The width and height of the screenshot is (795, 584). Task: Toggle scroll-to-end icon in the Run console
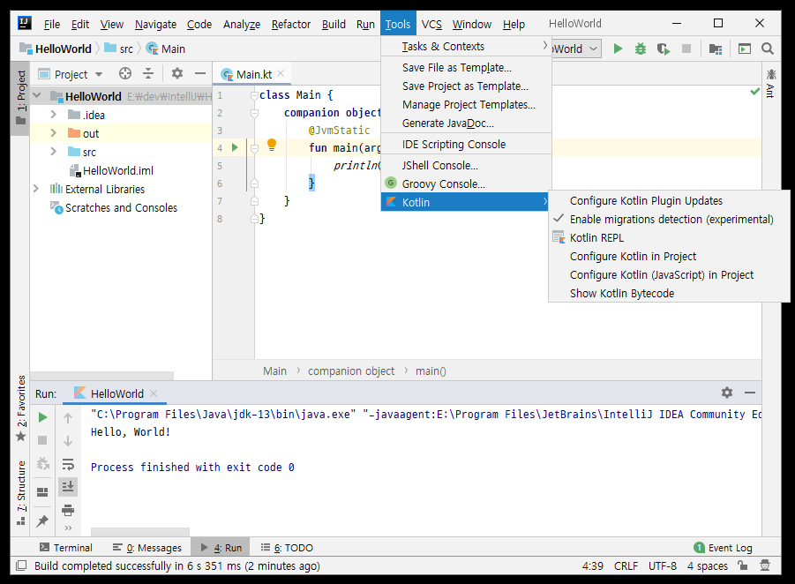(x=68, y=487)
